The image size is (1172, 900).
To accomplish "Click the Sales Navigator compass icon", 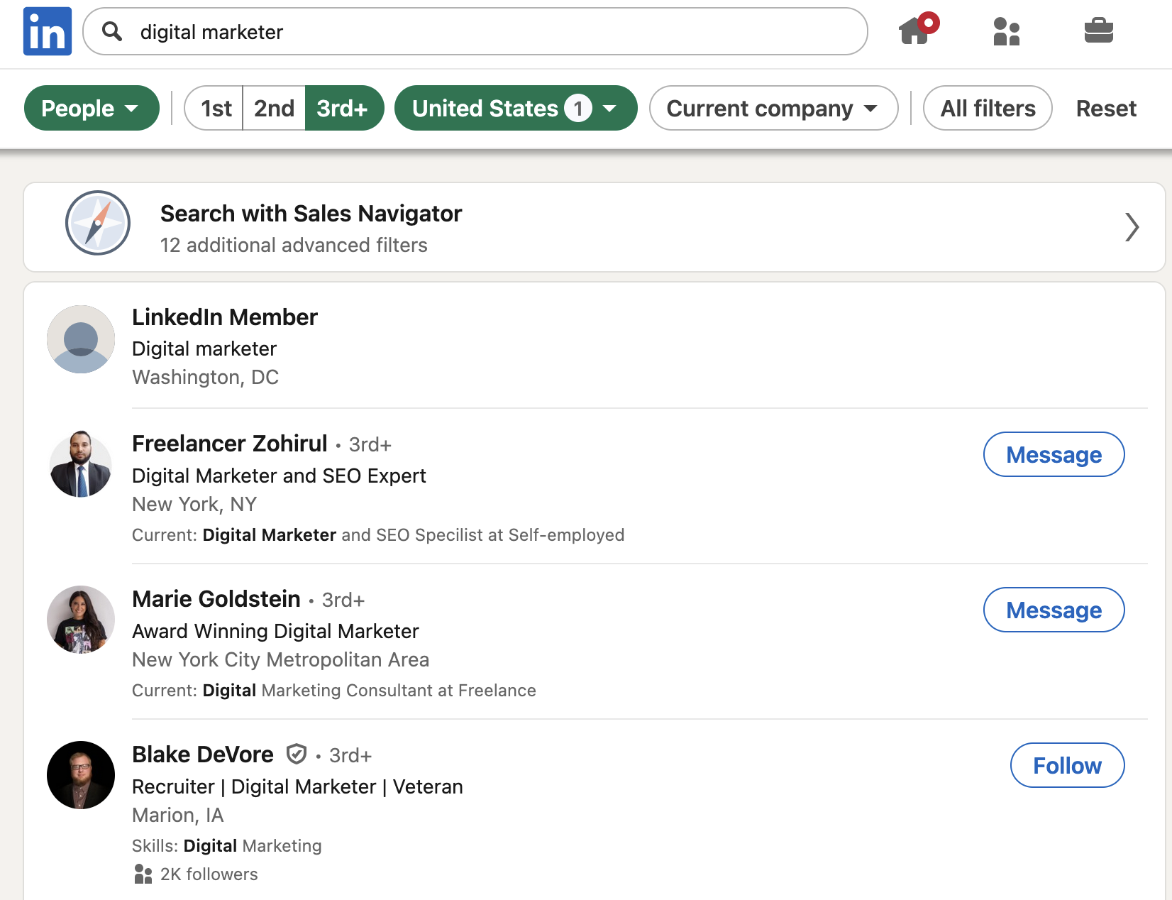I will pos(98,223).
